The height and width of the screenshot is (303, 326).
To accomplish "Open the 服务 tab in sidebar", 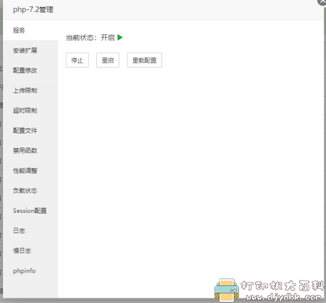I will point(30,30).
